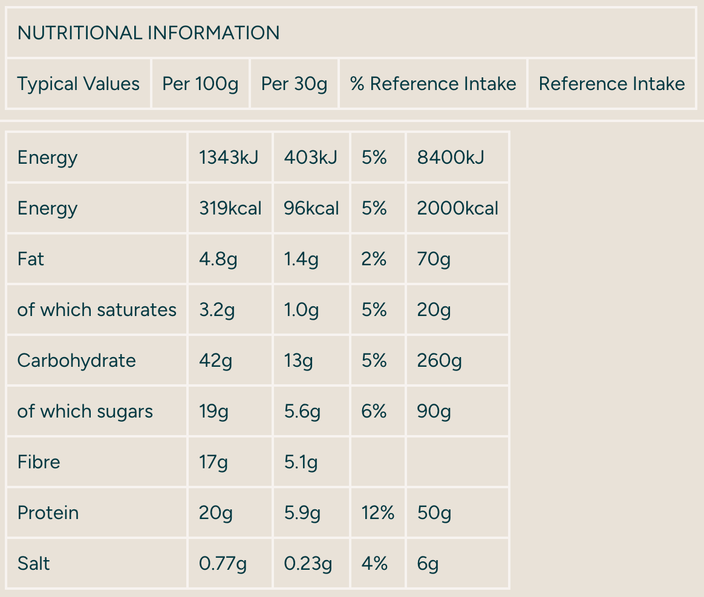
Task: Select the 0.77g salt value
Action: tap(223, 564)
